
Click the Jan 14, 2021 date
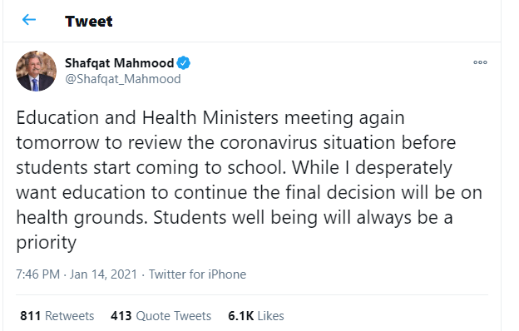point(103,274)
